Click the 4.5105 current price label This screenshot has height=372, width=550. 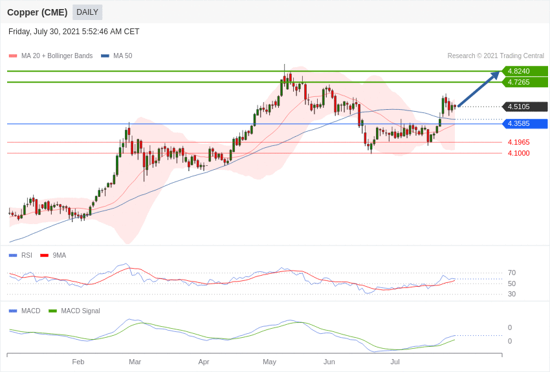(x=525, y=107)
